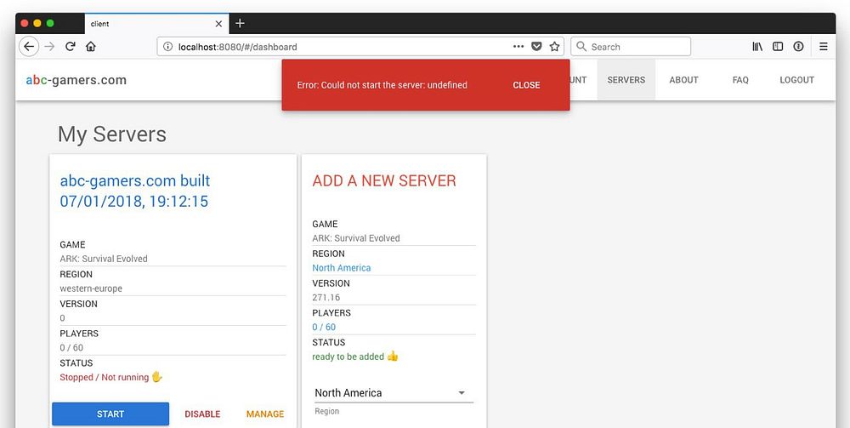
Task: Reload the page with the refresh icon
Action: 70,47
